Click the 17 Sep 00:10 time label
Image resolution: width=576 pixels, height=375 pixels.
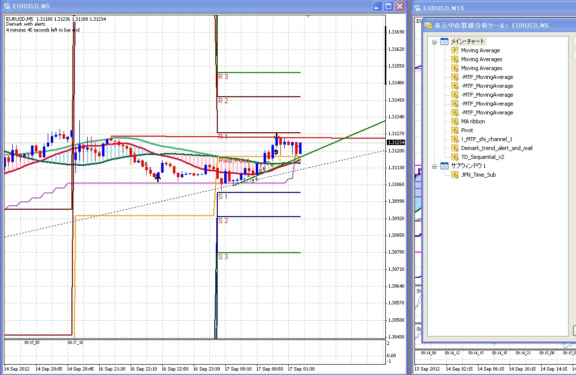pyautogui.click(x=238, y=369)
